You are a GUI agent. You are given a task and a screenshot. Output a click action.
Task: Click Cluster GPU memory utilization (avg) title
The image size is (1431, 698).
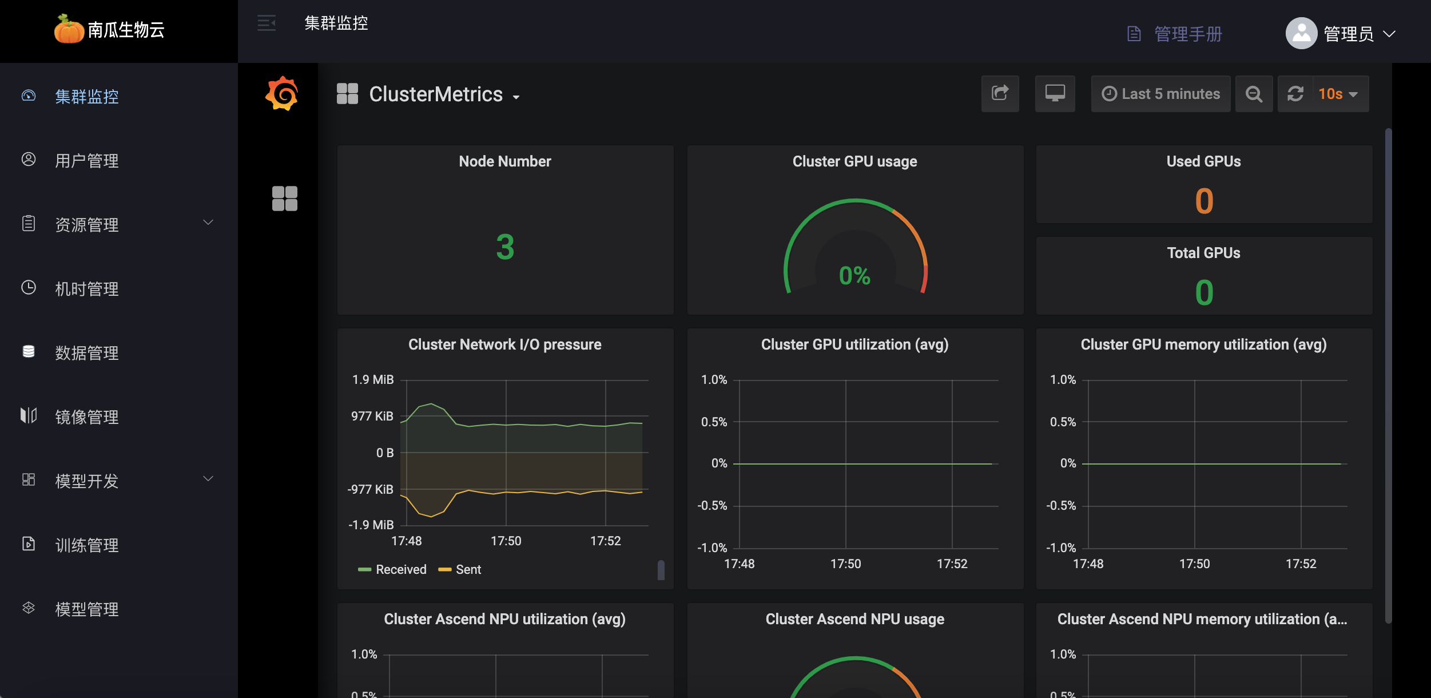tap(1204, 344)
